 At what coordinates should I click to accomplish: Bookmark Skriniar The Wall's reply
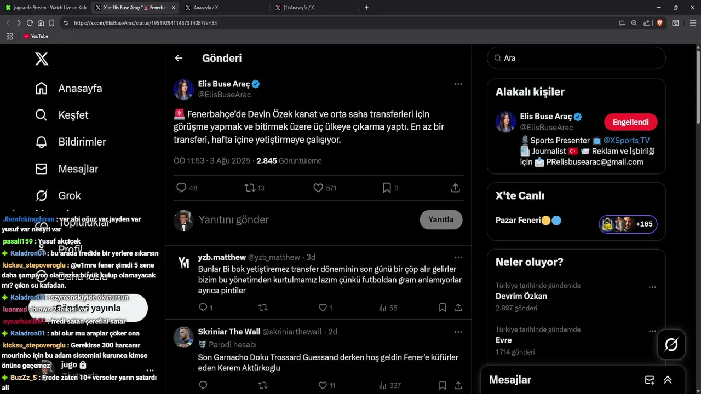pos(442,385)
